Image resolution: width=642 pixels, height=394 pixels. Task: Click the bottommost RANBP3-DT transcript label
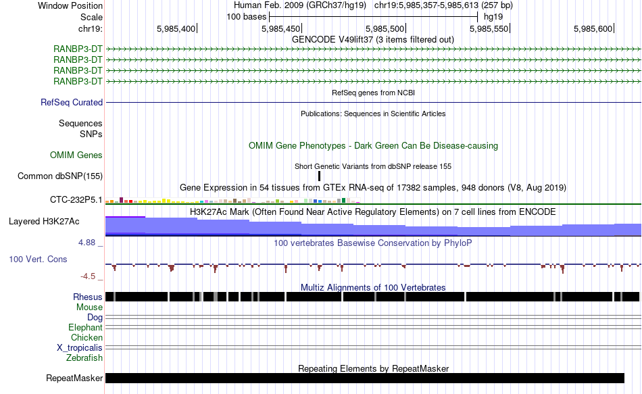click(x=78, y=82)
